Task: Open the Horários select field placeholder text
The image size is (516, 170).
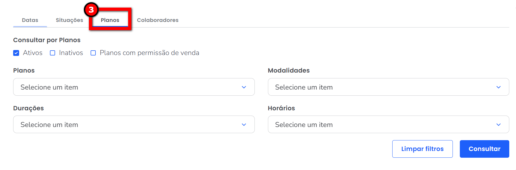Action: click(304, 125)
